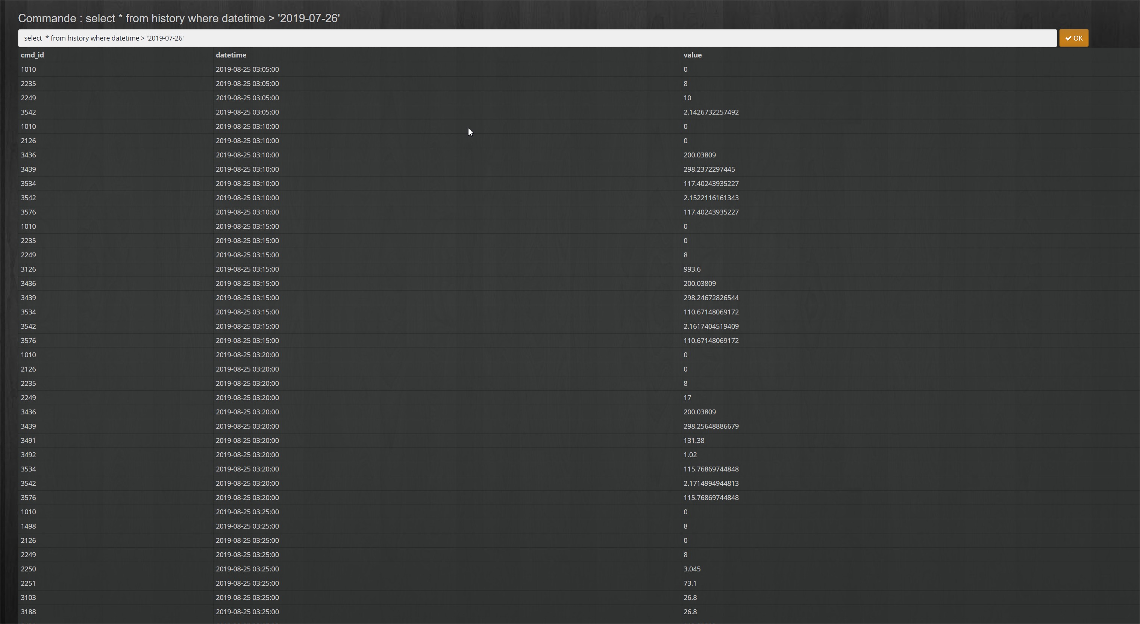
Task: Click cmd_id 2251
Action: pyautogui.click(x=28, y=583)
